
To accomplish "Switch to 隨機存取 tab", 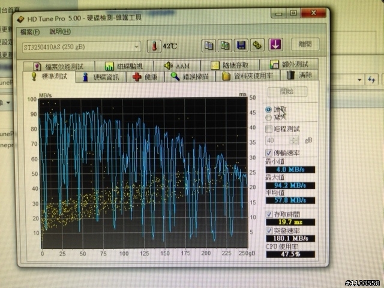I will click(x=230, y=65).
